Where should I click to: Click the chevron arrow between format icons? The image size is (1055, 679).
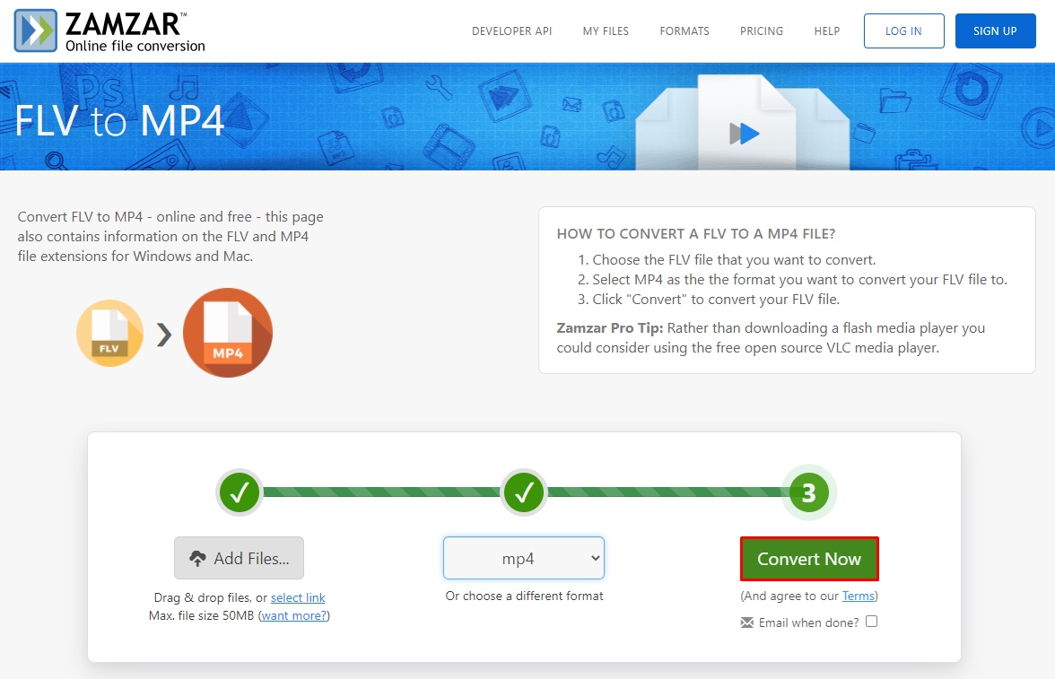pos(163,335)
